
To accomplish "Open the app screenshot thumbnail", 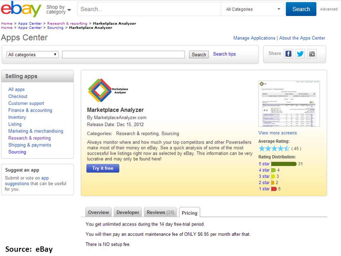I will 289,103.
